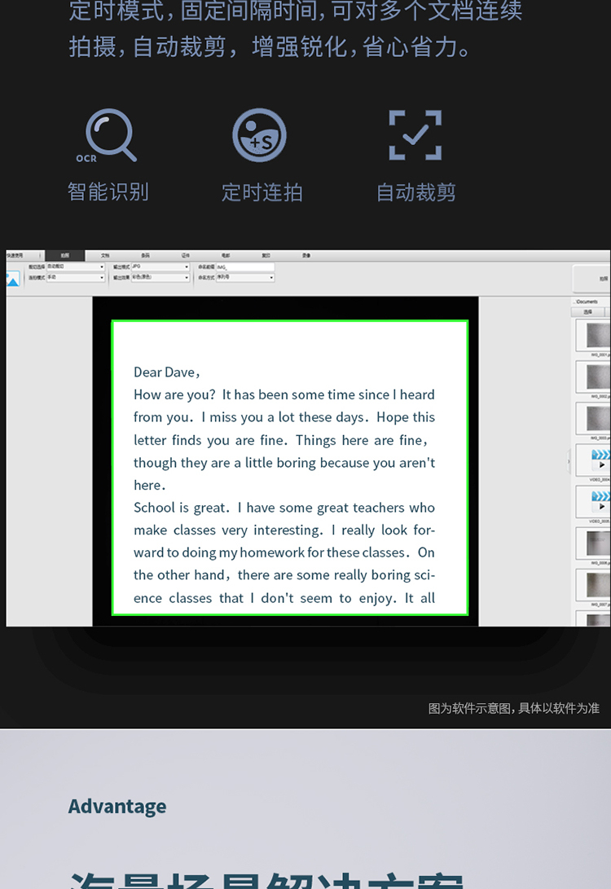Click the OCR magnifier icon
Viewport: 611px width, 889px height.
click(109, 136)
